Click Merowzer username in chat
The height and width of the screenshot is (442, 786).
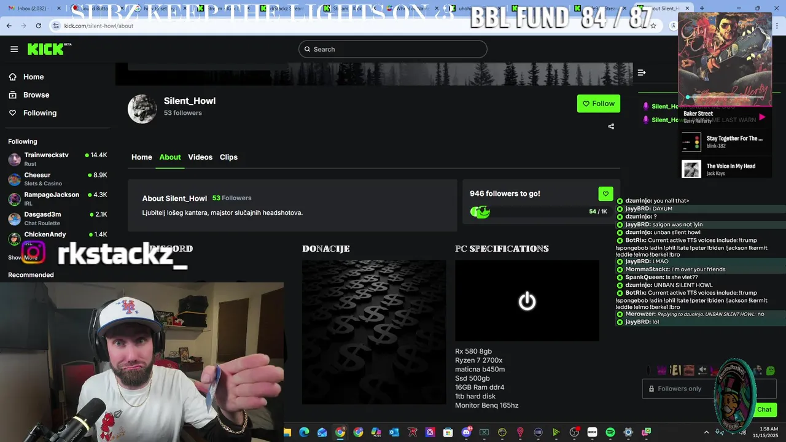640,314
